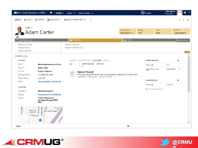Viewport: 198px width, 148px height.
Task: Click the form vertical scrollbar
Action: point(189,74)
